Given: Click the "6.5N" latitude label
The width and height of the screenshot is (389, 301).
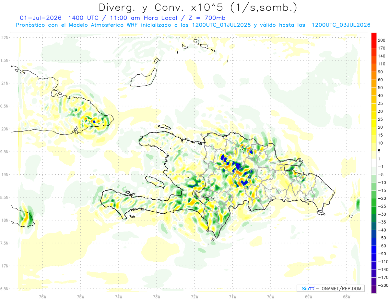Looking at the screenshot, I should pyautogui.click(x=5, y=289).
